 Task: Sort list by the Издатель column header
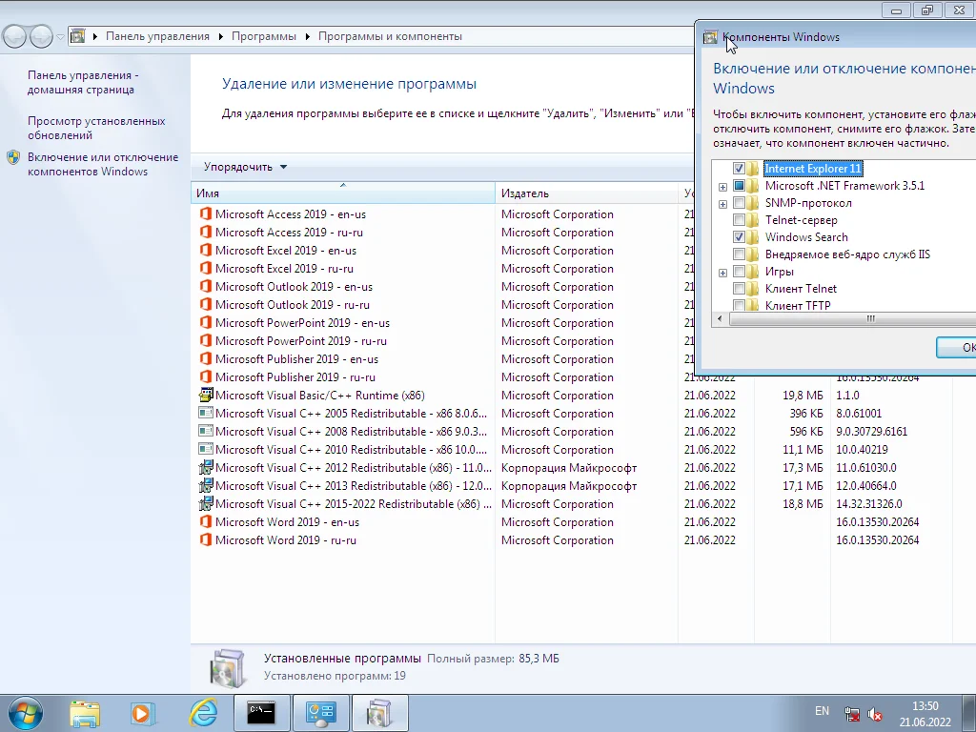(586, 193)
